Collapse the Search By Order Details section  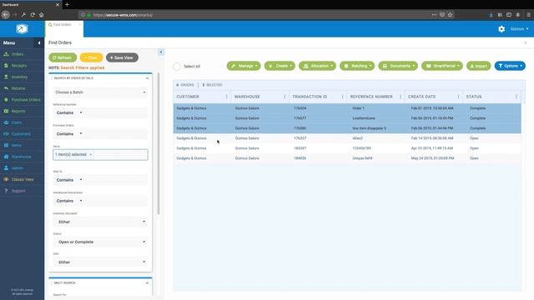click(x=147, y=78)
